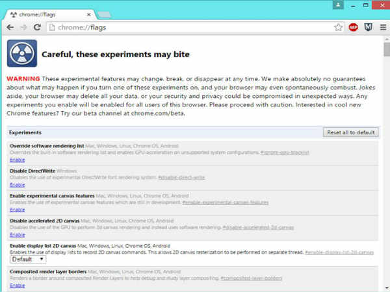
Task: Enable Composited render layer borders
Action: coord(18,286)
